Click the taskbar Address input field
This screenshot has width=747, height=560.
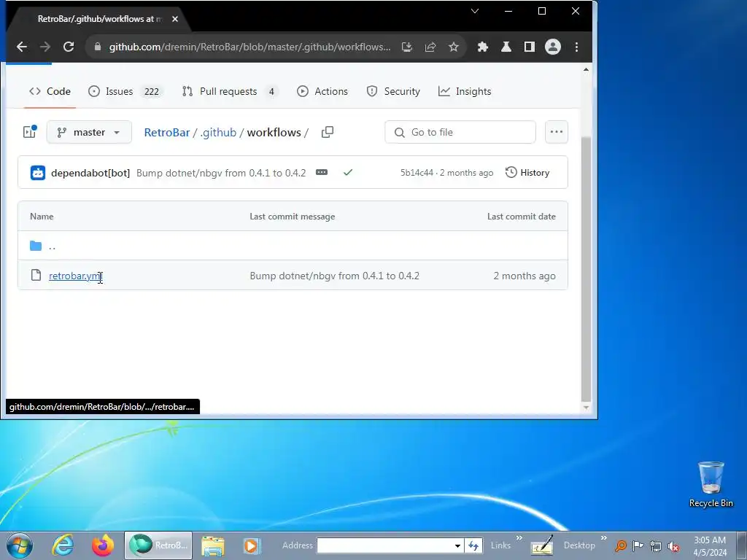tap(385, 545)
